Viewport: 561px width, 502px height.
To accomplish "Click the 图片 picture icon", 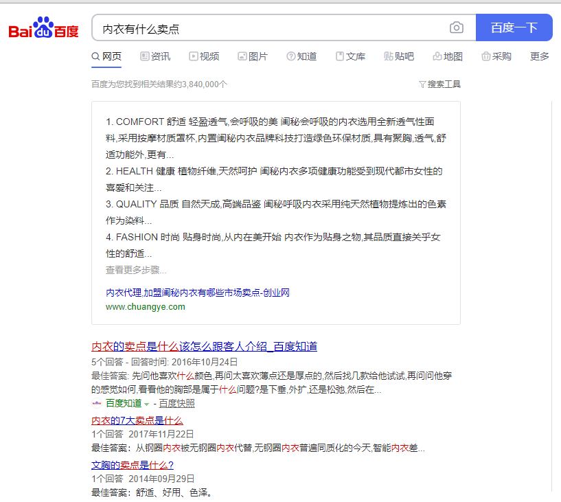I will [x=242, y=56].
